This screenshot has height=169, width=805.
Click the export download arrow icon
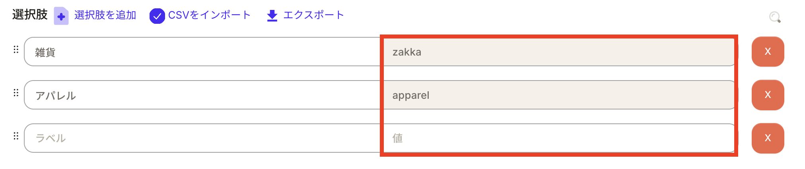point(272,16)
